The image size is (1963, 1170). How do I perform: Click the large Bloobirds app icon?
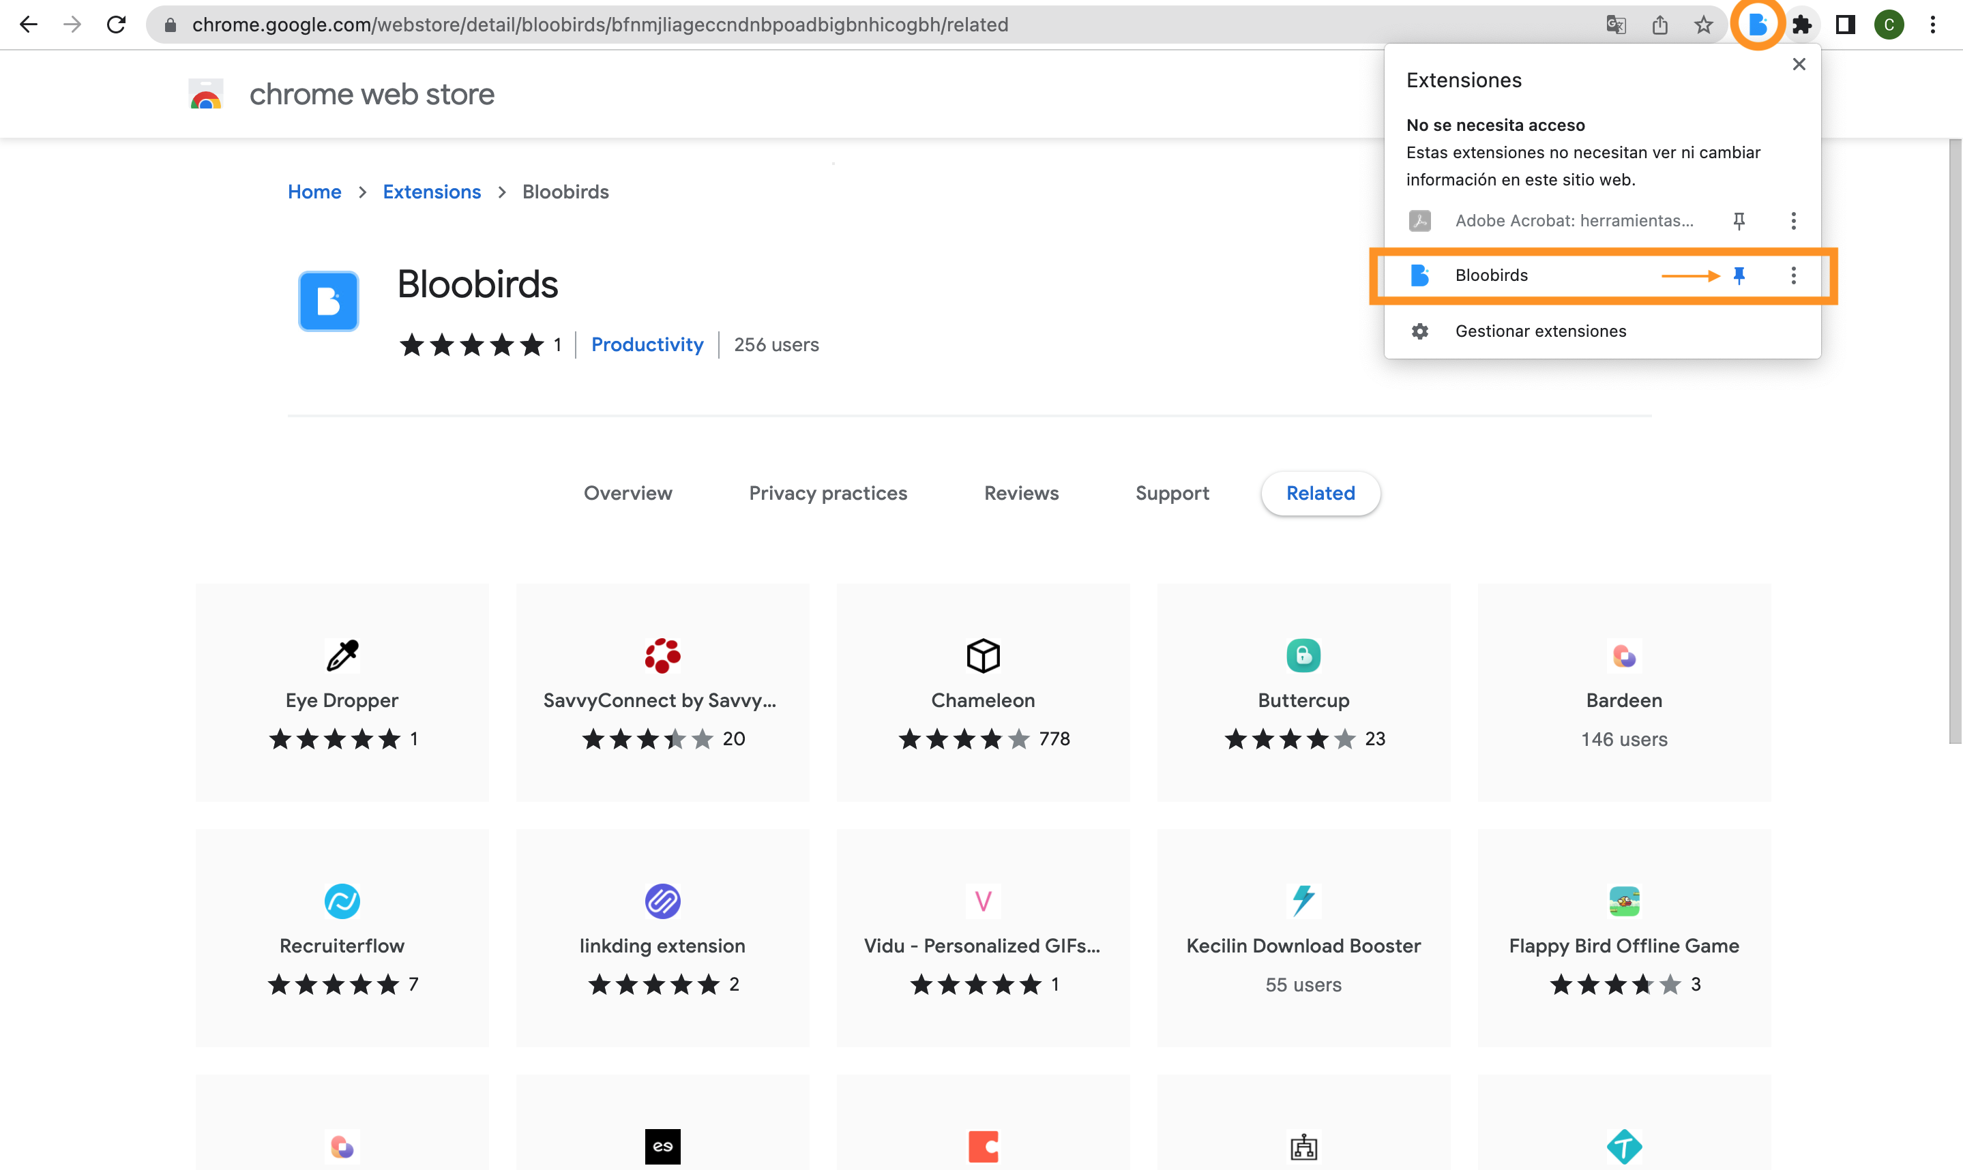328,301
